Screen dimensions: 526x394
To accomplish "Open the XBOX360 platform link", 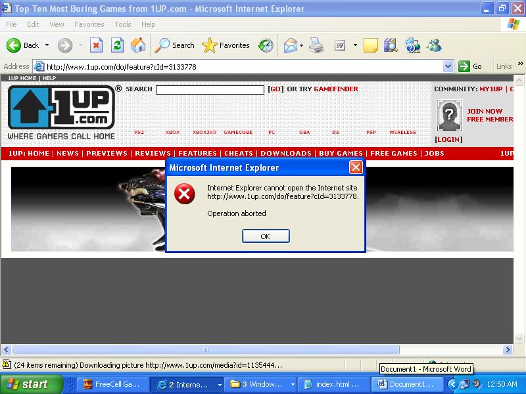I will (x=204, y=133).
